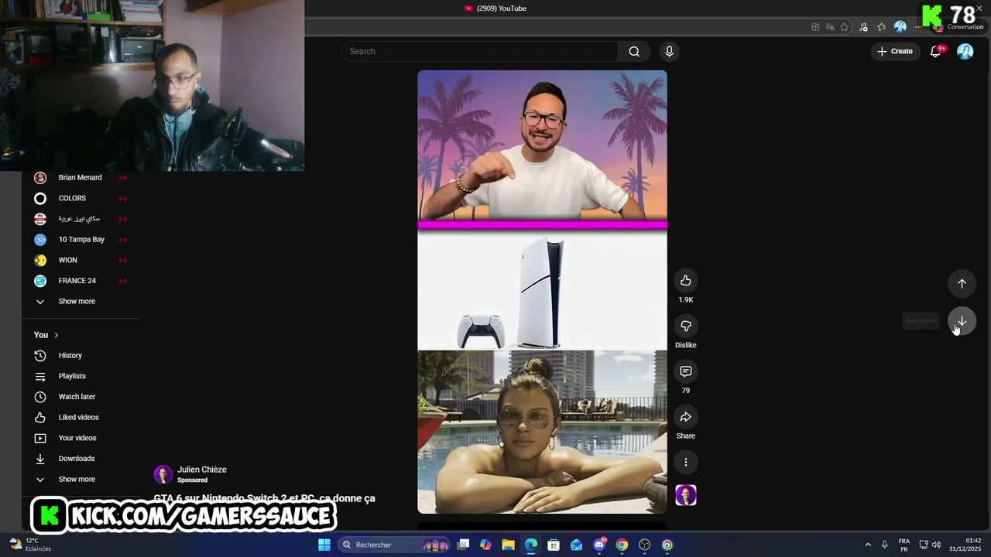
Task: Open Edge media control music icon
Action: 863,27
